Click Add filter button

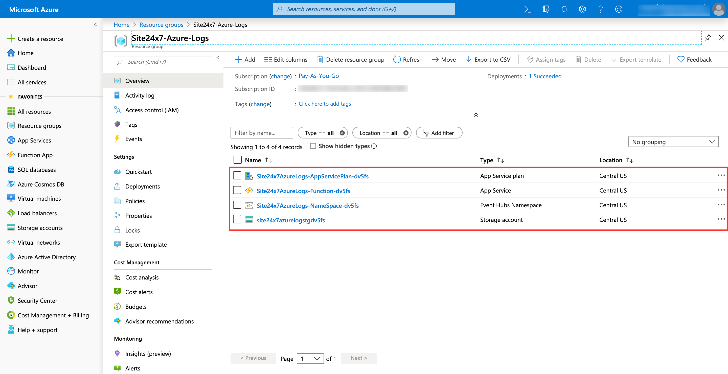438,133
